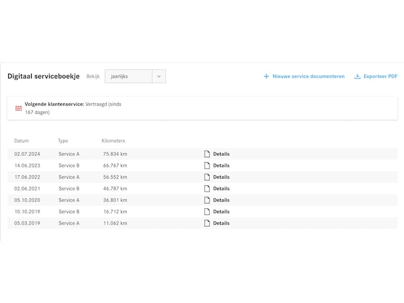Expand the jaarlijks dropdown chevron
Viewport: 404px width, 303px height.
point(159,77)
